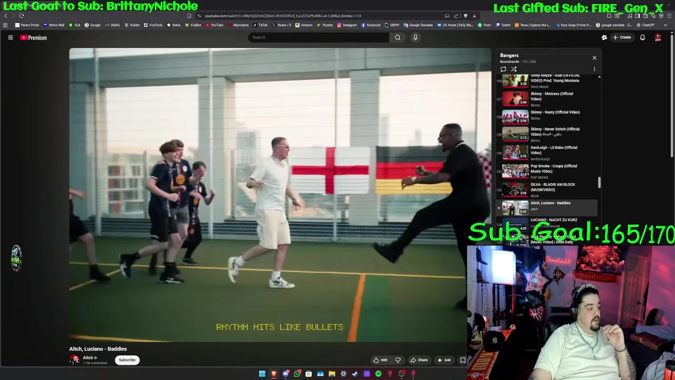The height and width of the screenshot is (380, 675).
Task: Play Skinny - Mistress from the playlist
Action: point(547,99)
